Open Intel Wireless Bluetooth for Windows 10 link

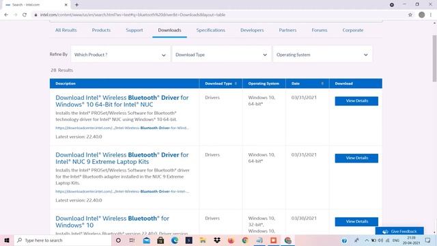(x=112, y=221)
